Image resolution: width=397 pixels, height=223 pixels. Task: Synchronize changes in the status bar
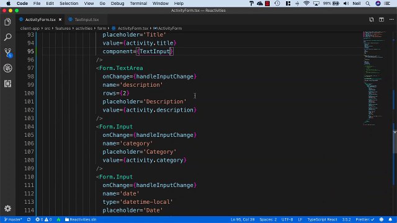click(x=29, y=219)
